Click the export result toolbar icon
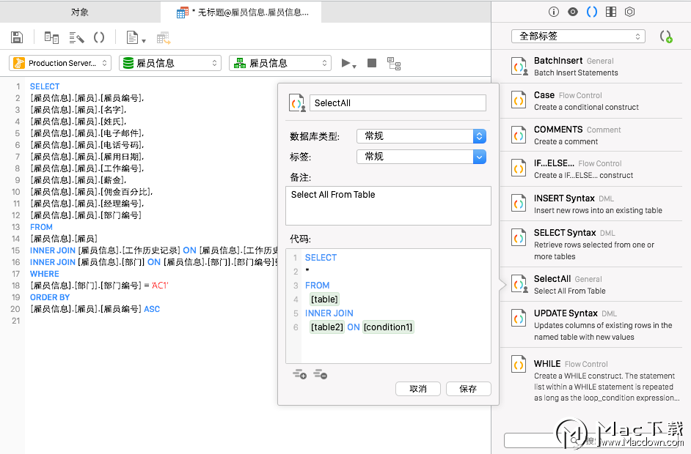The height and width of the screenshot is (454, 691). coord(164,38)
